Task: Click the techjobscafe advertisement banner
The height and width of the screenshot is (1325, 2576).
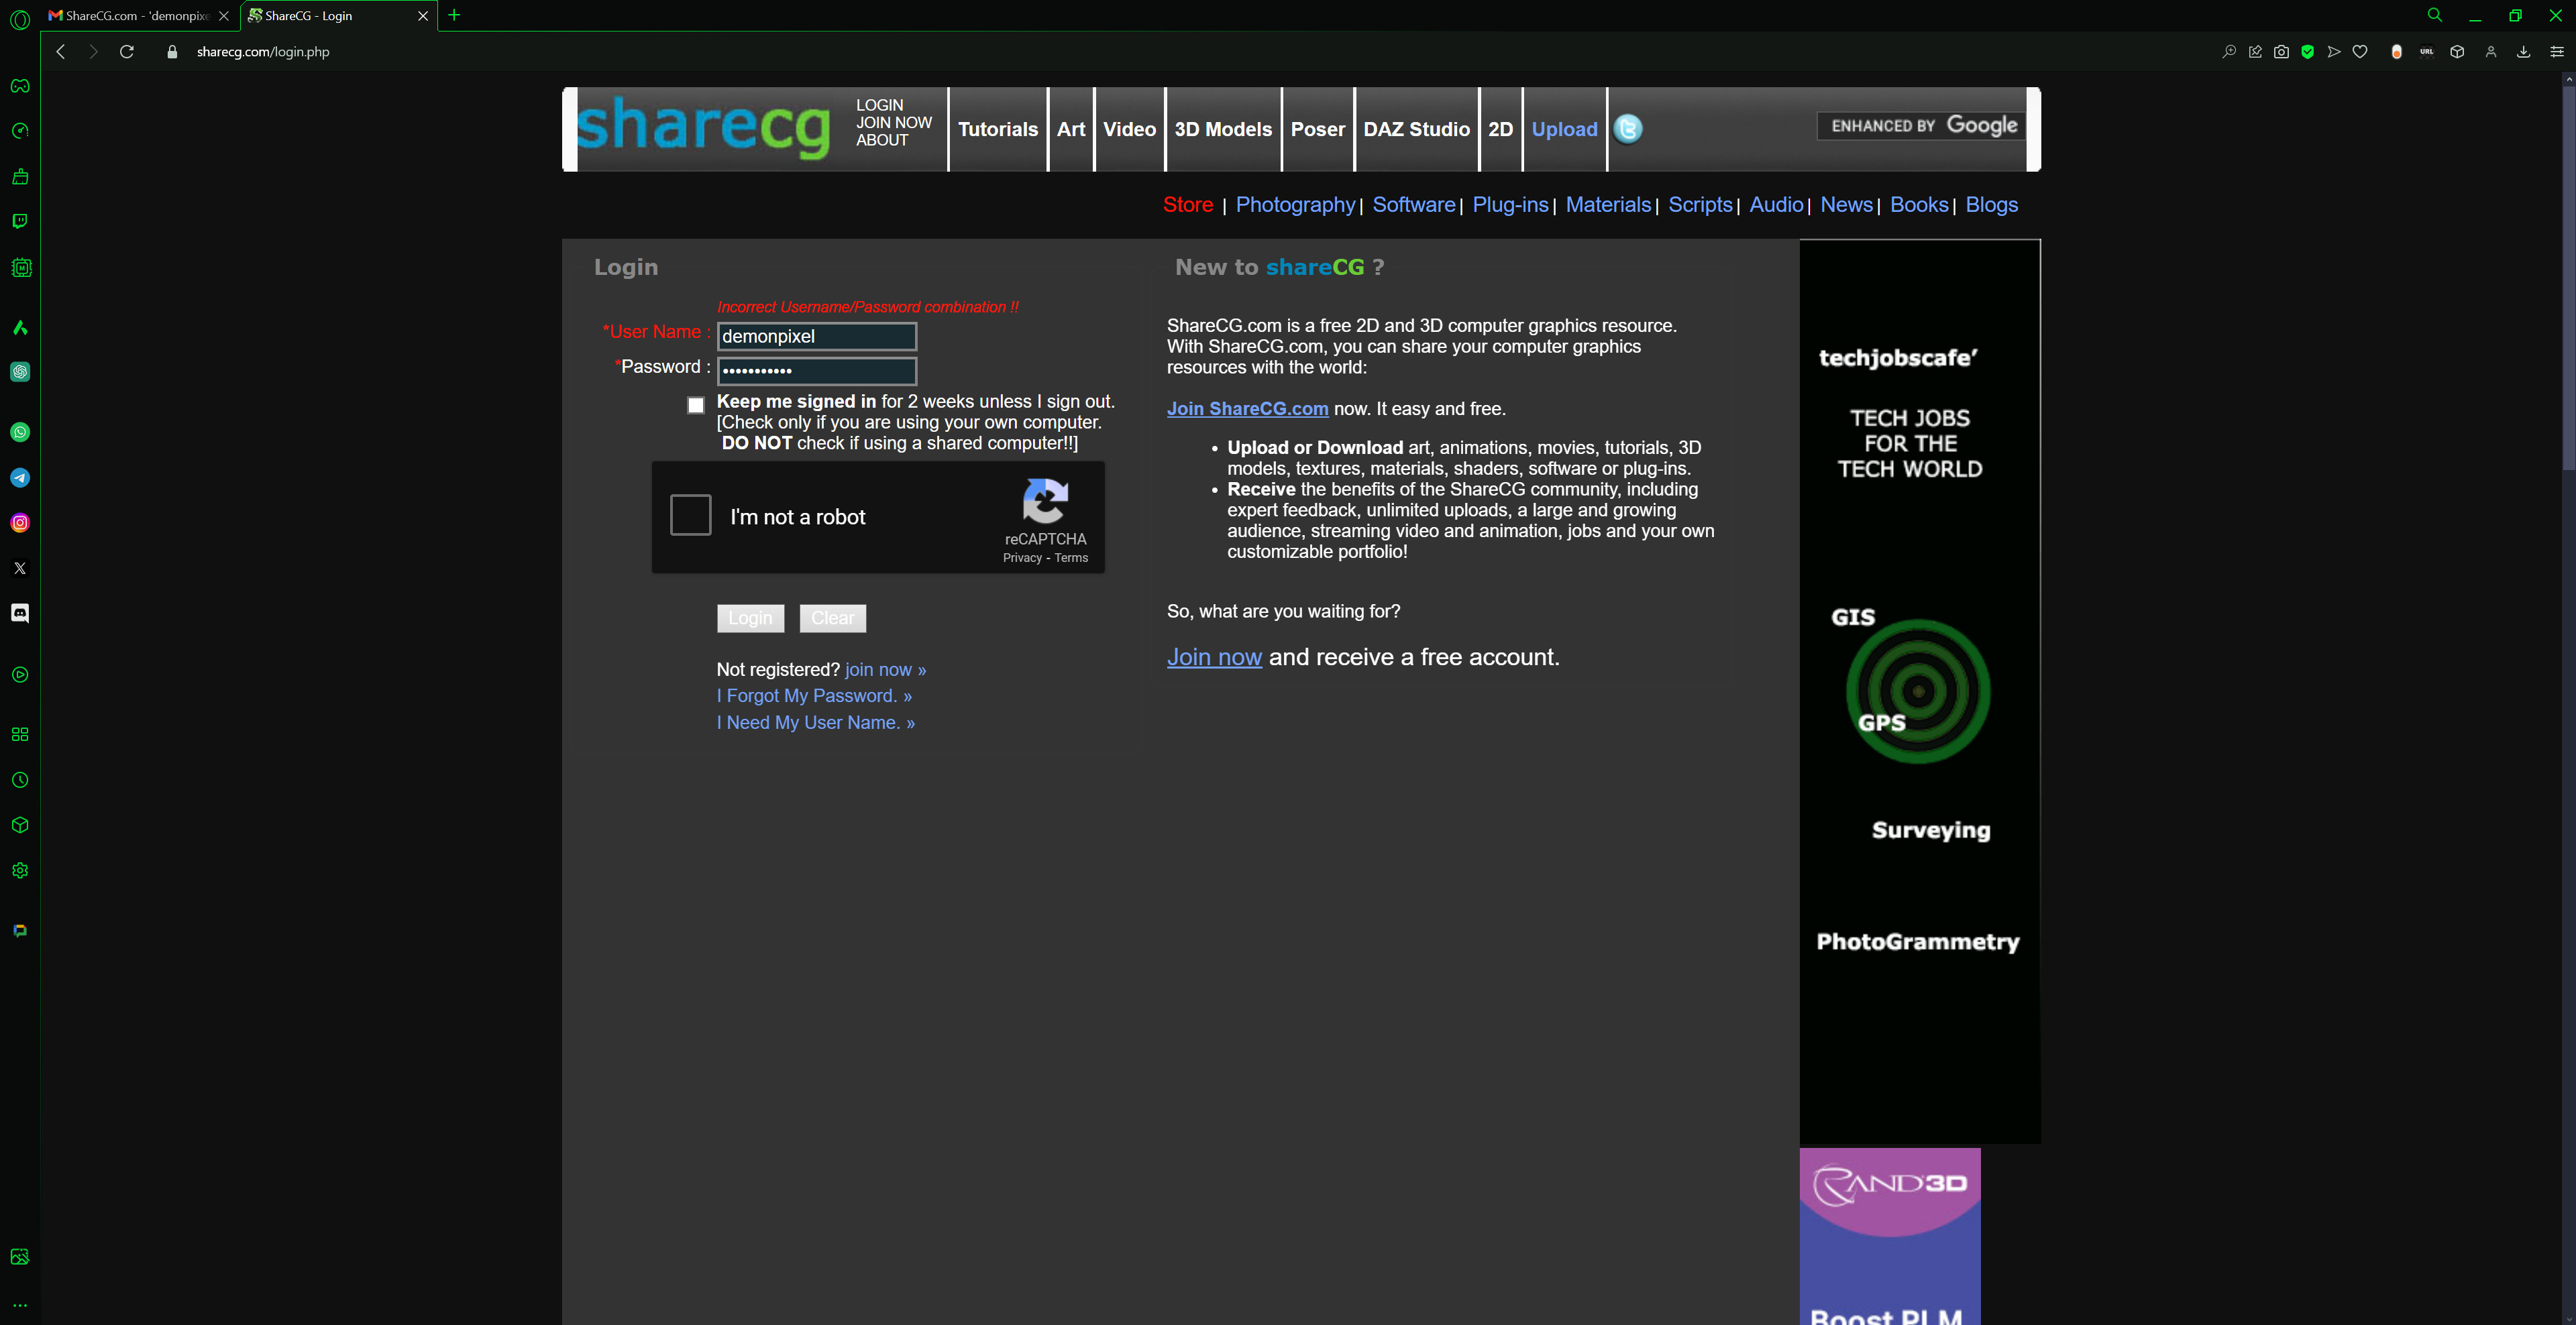Action: point(1919,691)
